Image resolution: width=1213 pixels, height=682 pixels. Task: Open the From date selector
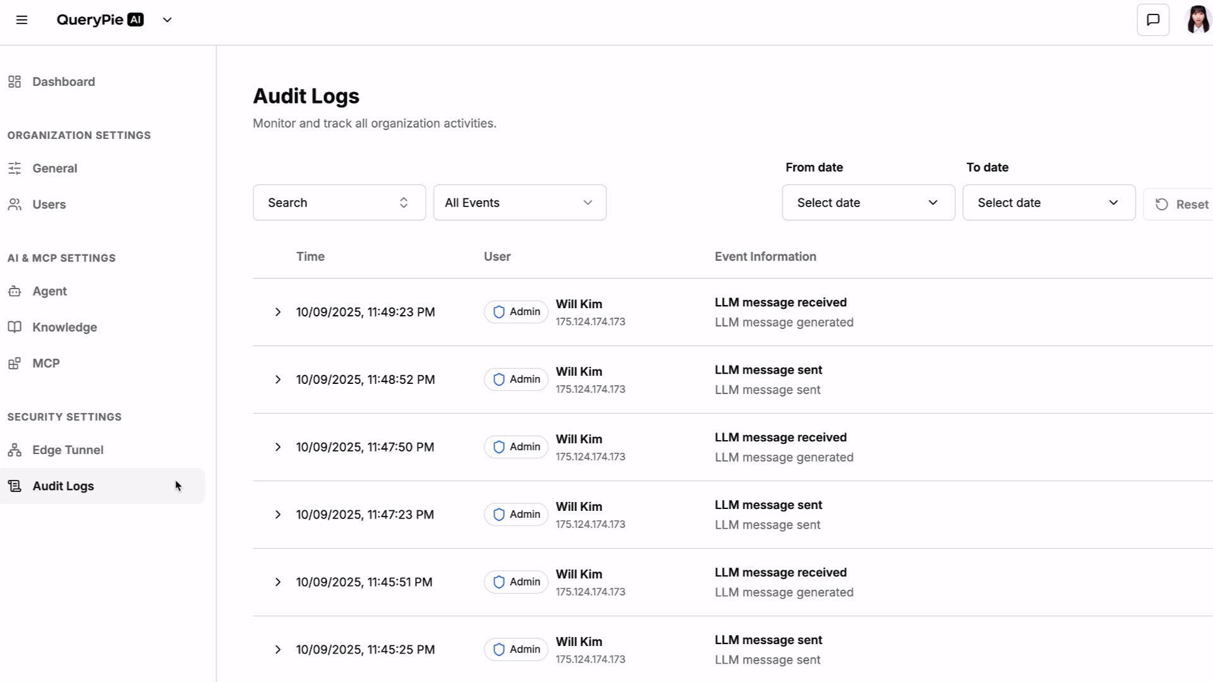[x=868, y=203]
